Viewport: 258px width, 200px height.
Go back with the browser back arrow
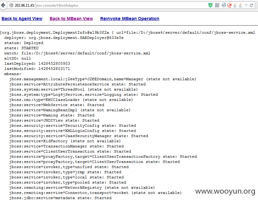3,5
